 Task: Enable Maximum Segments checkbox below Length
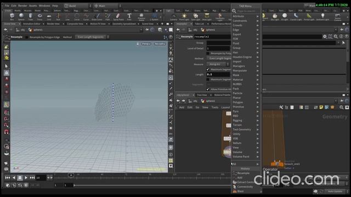(208, 79)
